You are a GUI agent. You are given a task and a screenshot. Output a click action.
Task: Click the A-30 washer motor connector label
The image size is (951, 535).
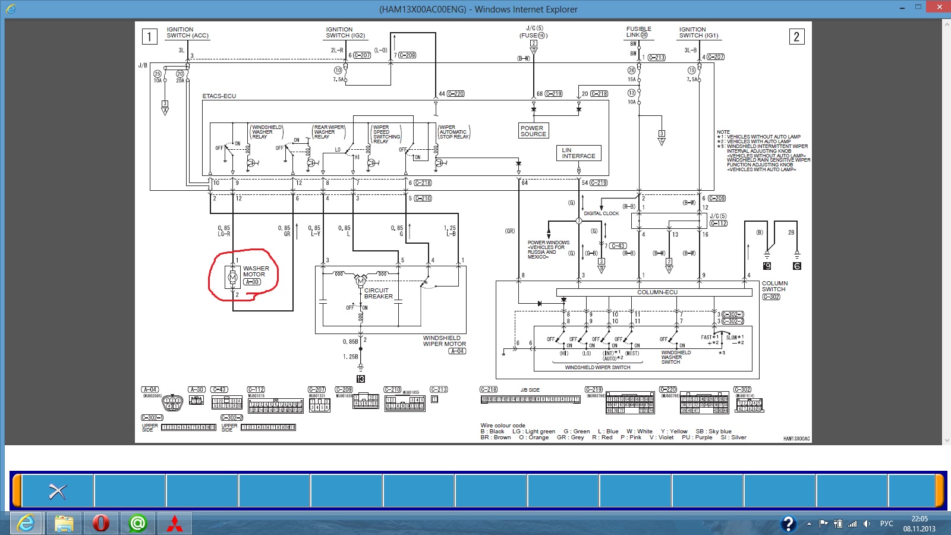[253, 282]
